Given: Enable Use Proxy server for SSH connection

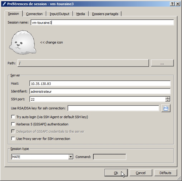Looking at the screenshot, I should tap(13, 139).
